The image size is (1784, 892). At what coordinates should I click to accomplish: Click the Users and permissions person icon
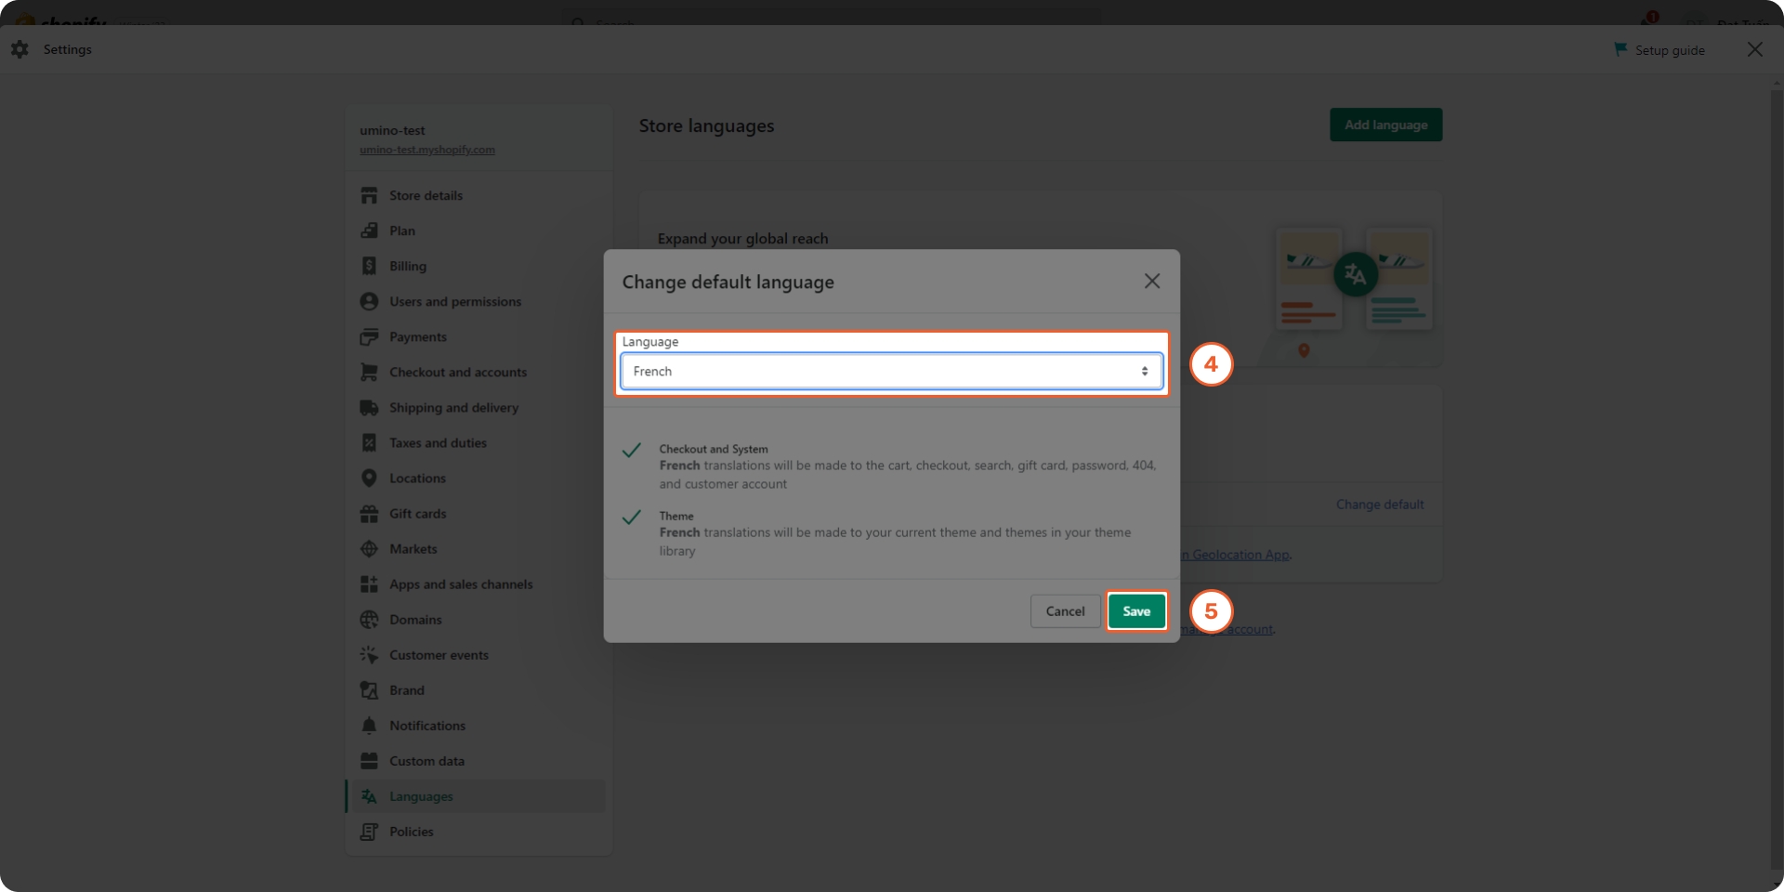point(369,301)
